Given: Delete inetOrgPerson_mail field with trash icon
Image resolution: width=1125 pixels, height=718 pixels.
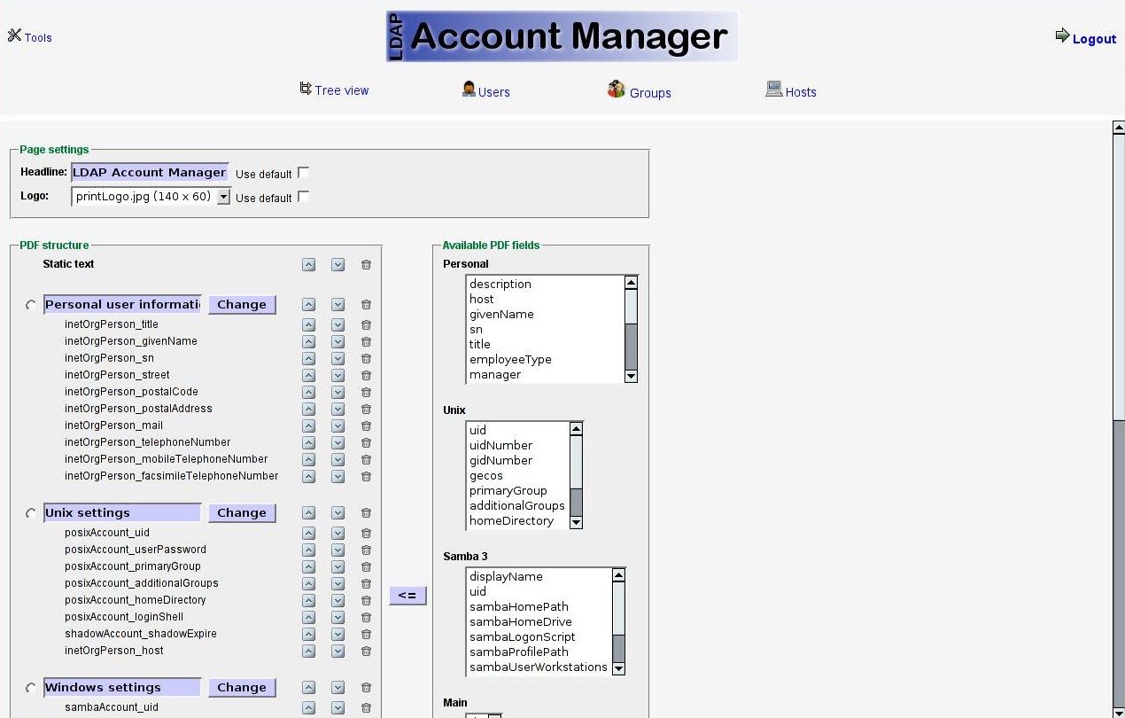Looking at the screenshot, I should tap(366, 426).
